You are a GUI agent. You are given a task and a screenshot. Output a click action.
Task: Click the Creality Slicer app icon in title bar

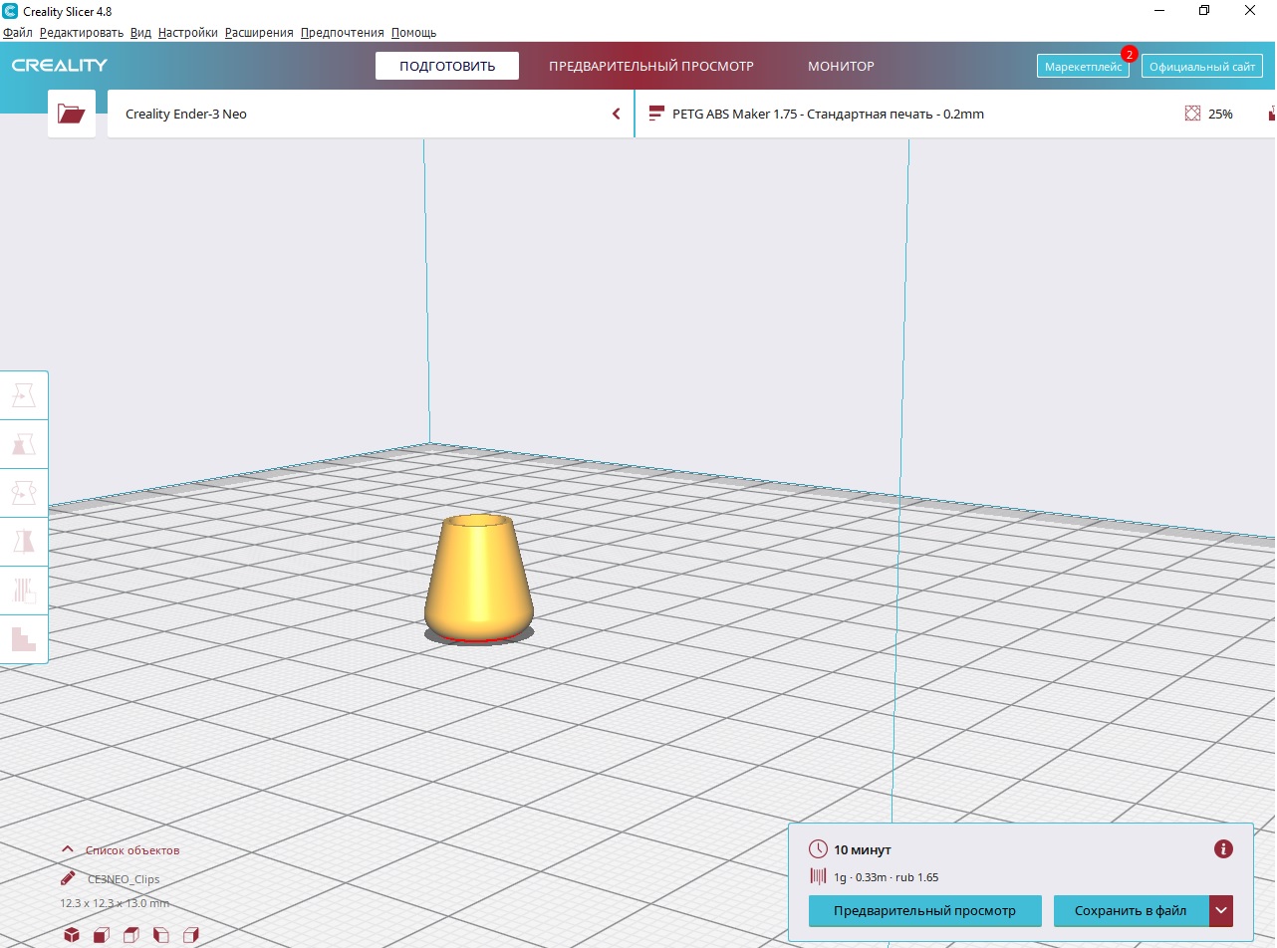[x=10, y=10]
